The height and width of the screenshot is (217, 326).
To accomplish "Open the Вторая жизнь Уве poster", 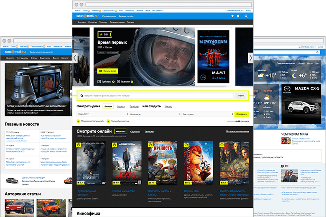I will (127, 163).
